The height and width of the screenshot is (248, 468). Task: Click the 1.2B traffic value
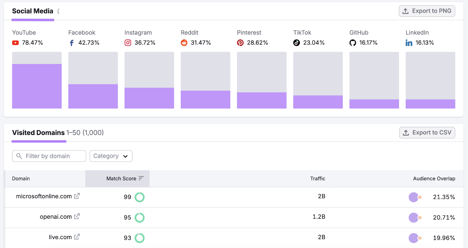point(319,217)
